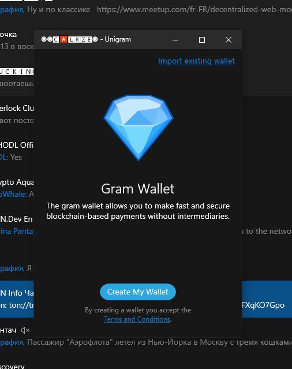292x369 pixels.
Task: Maximize the Unigram wallet window
Action: pyautogui.click(x=202, y=40)
